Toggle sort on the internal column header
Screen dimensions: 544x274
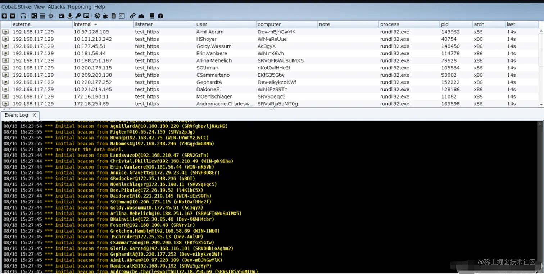click(x=103, y=24)
